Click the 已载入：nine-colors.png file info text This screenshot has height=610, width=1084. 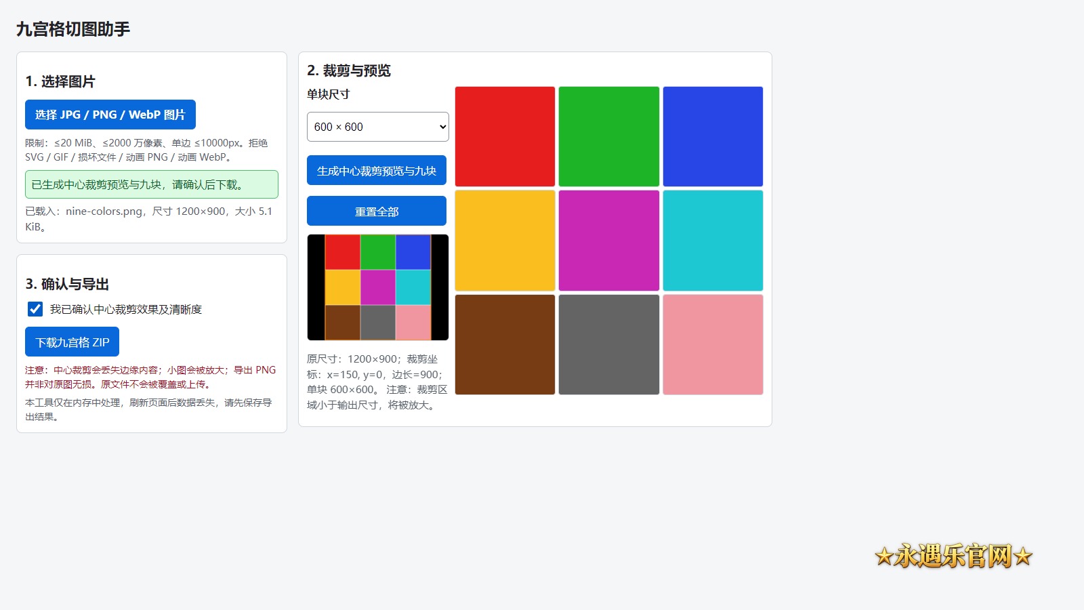tap(149, 219)
